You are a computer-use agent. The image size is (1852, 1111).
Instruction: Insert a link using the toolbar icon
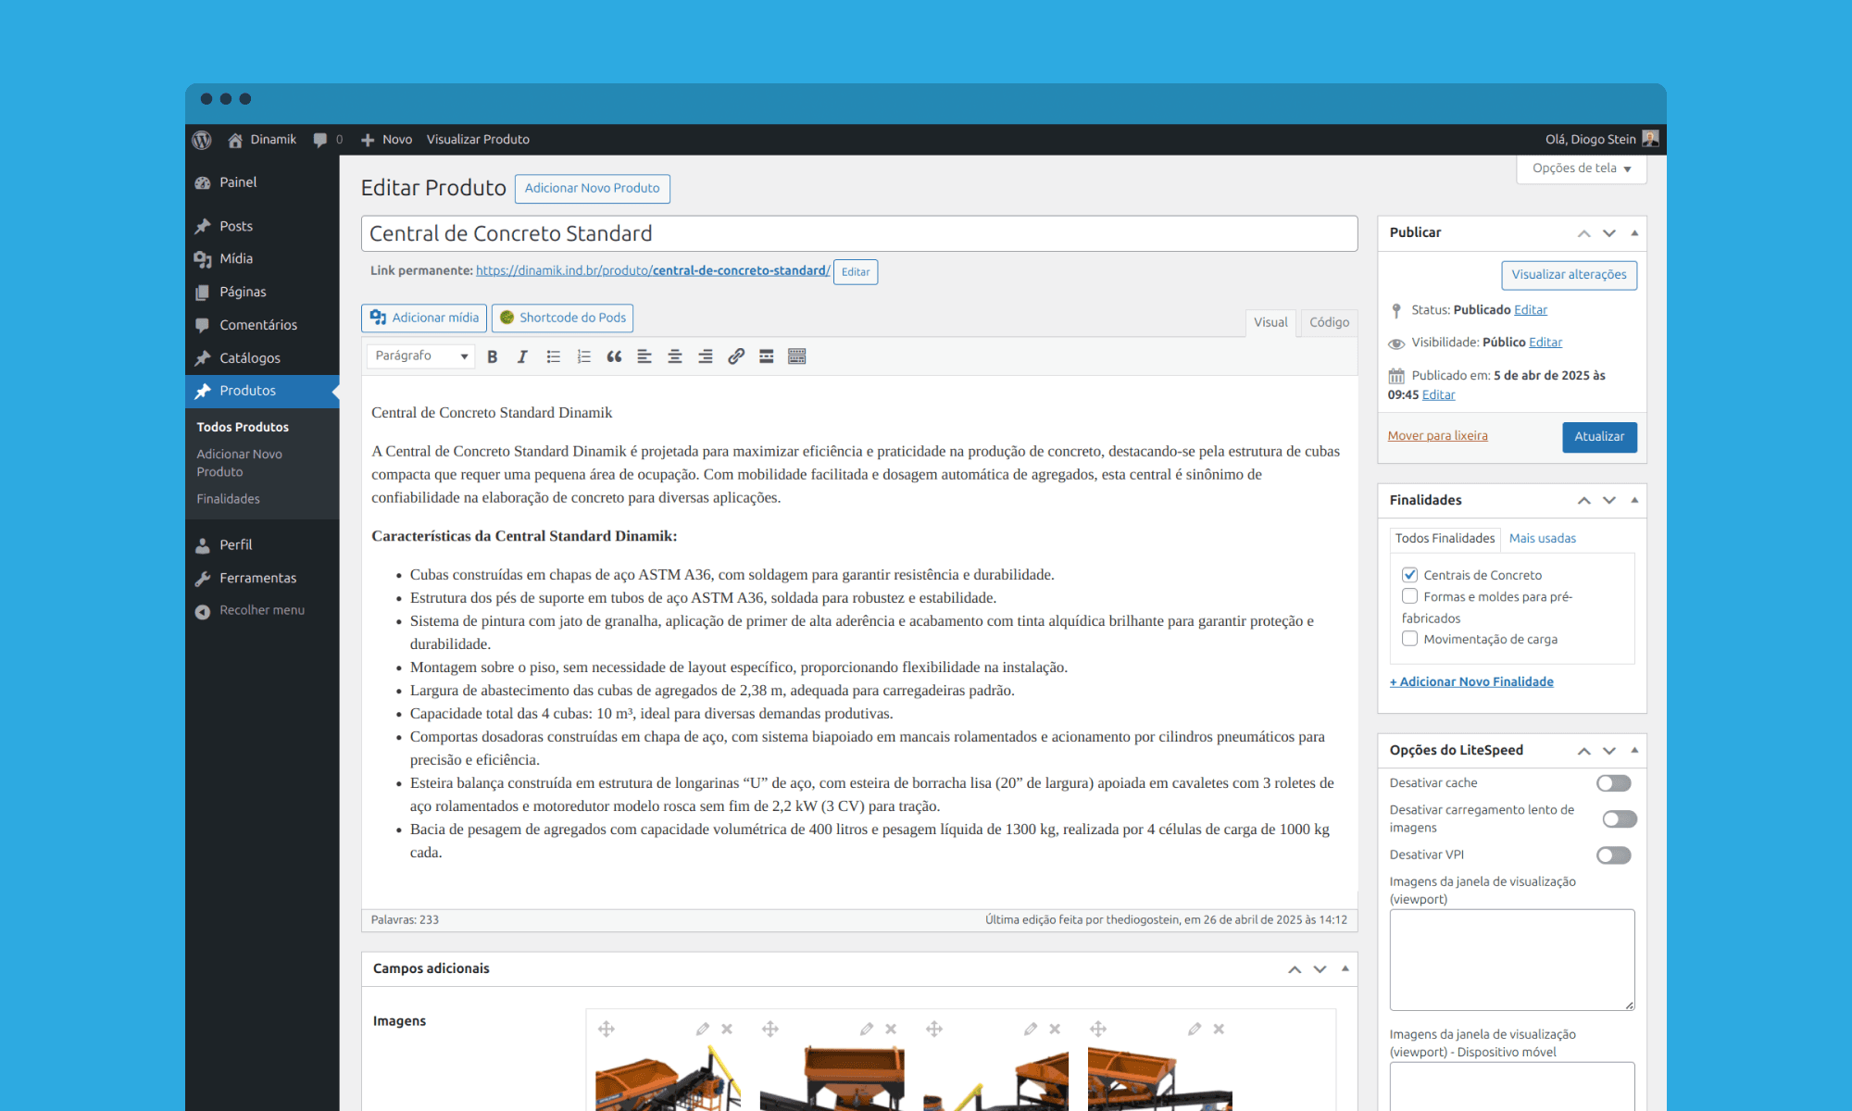[736, 356]
